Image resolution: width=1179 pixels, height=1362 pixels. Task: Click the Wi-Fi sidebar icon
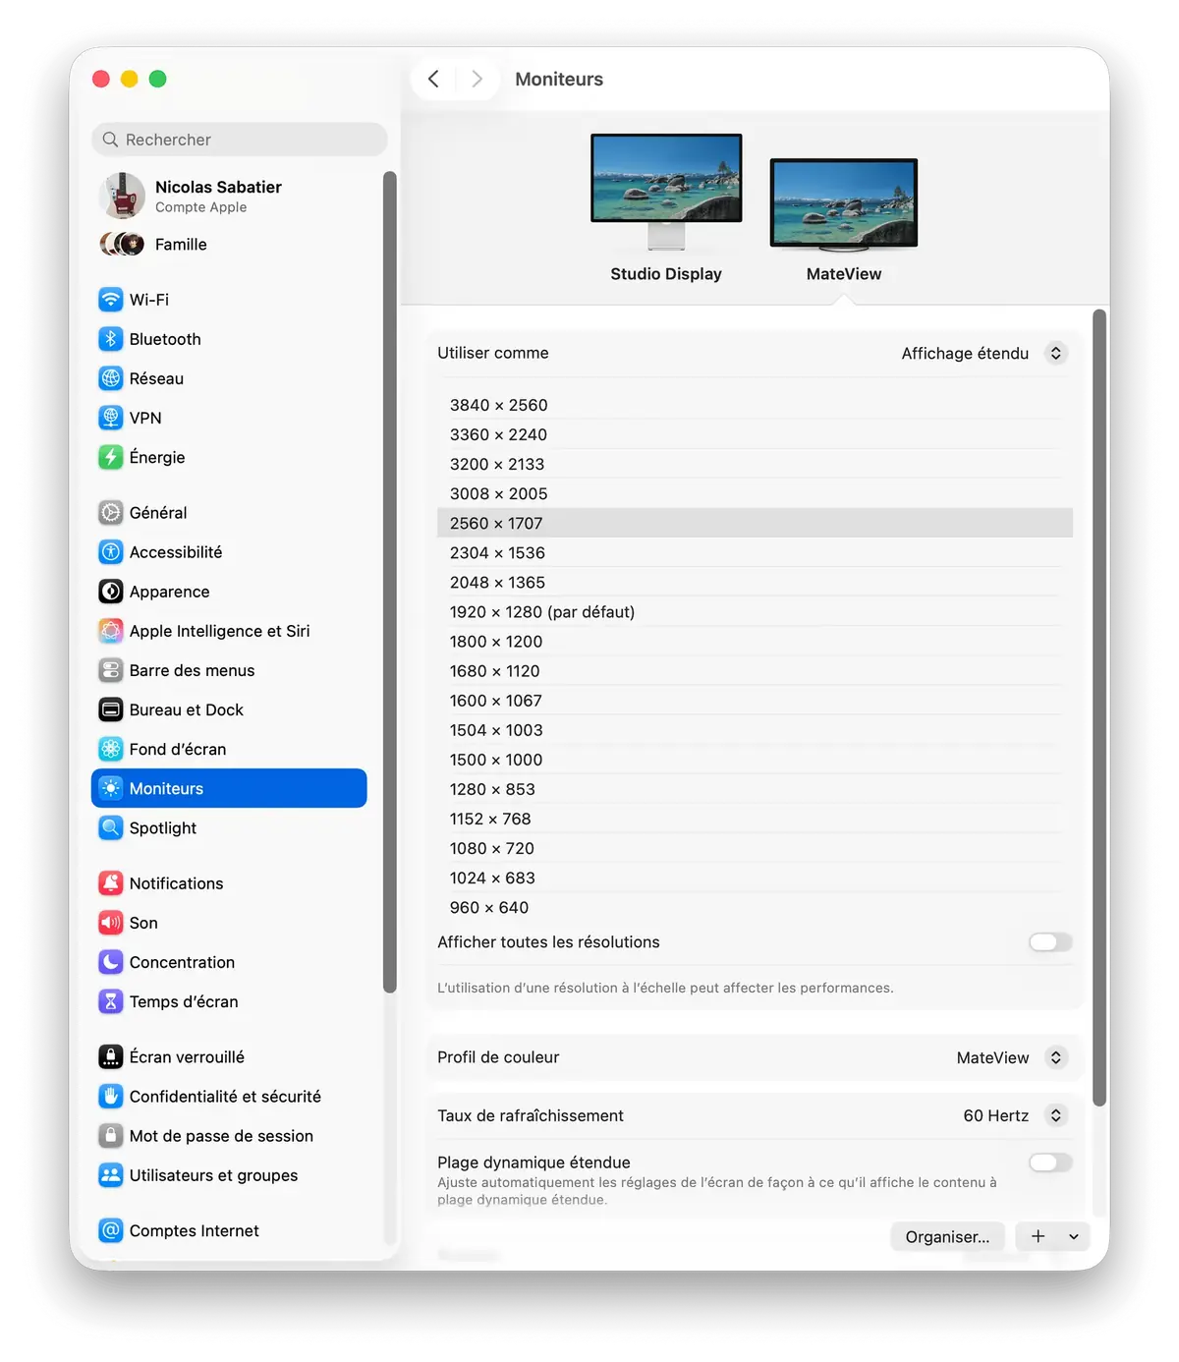(111, 300)
